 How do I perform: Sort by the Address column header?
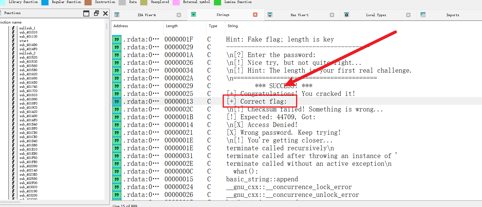tap(121, 26)
